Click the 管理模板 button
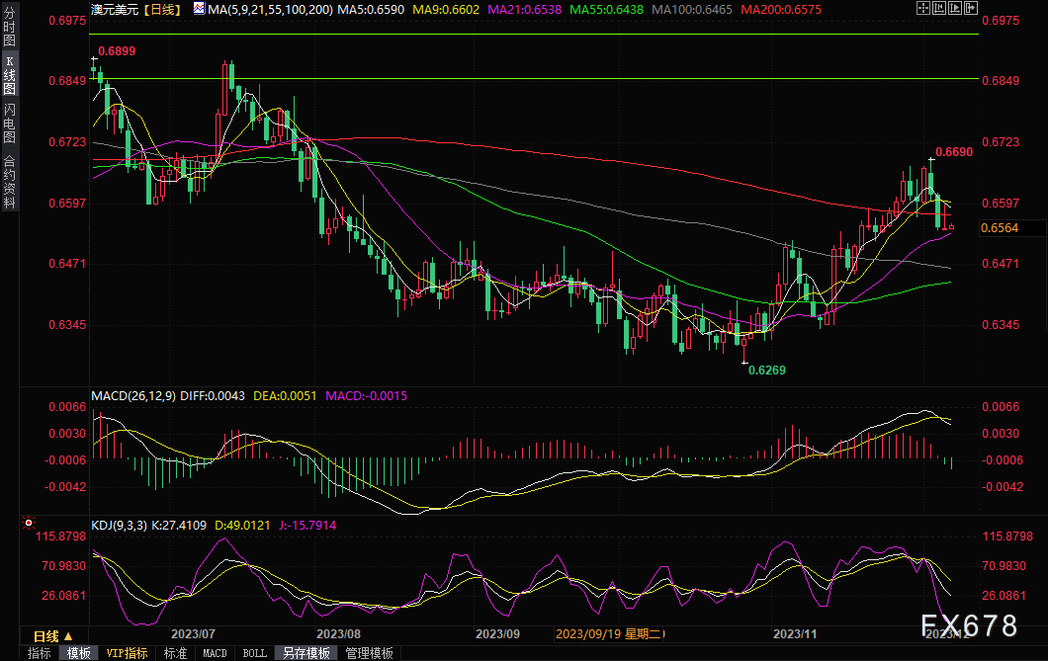This screenshot has width=1048, height=661. pos(370,653)
